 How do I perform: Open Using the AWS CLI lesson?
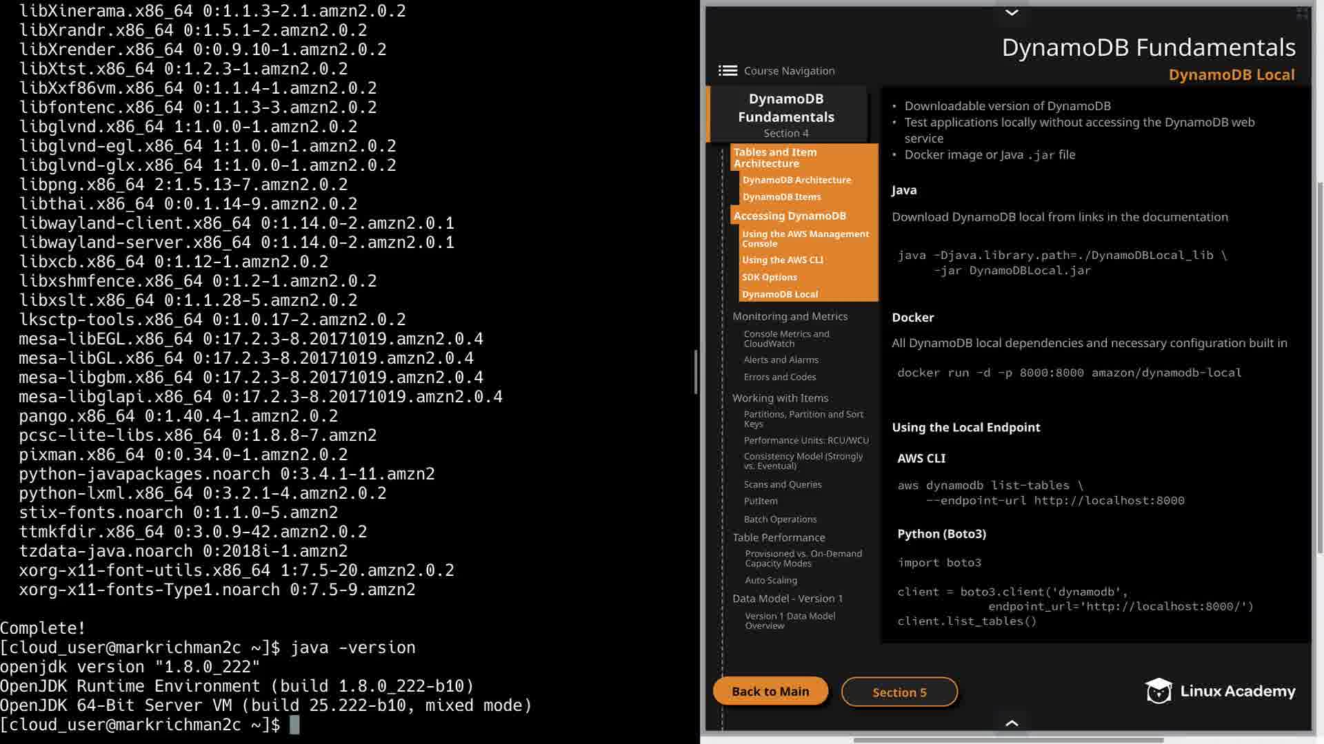[783, 260]
